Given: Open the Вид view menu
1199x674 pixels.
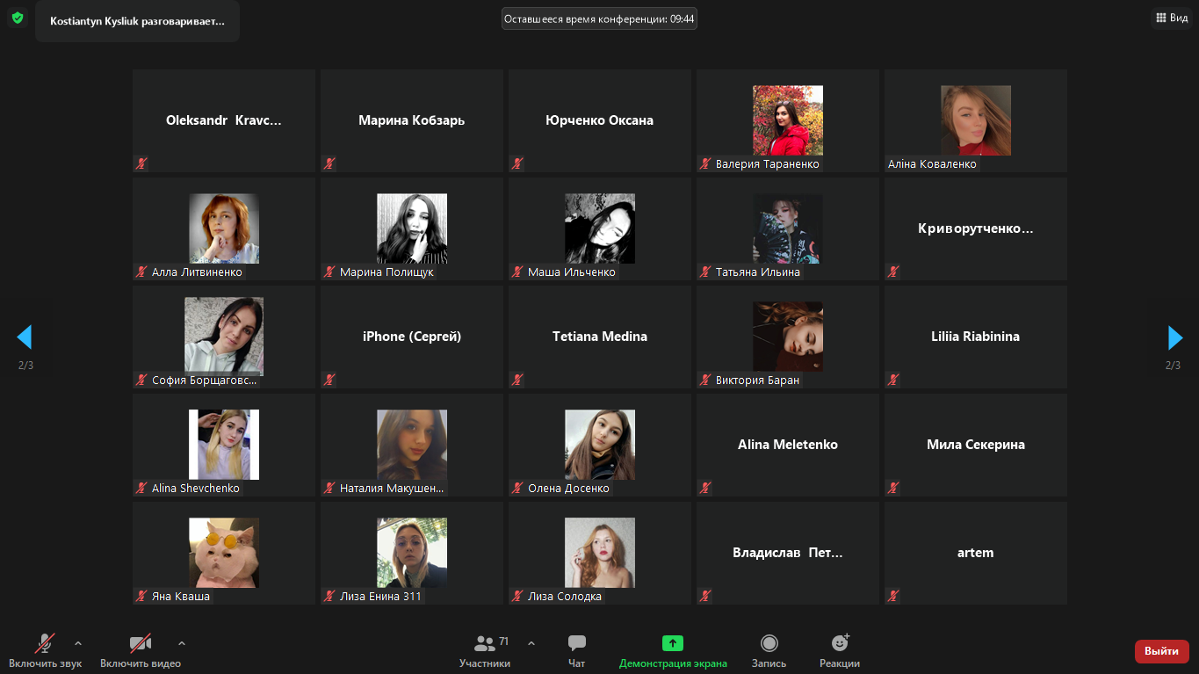Looking at the screenshot, I should pyautogui.click(x=1172, y=18).
